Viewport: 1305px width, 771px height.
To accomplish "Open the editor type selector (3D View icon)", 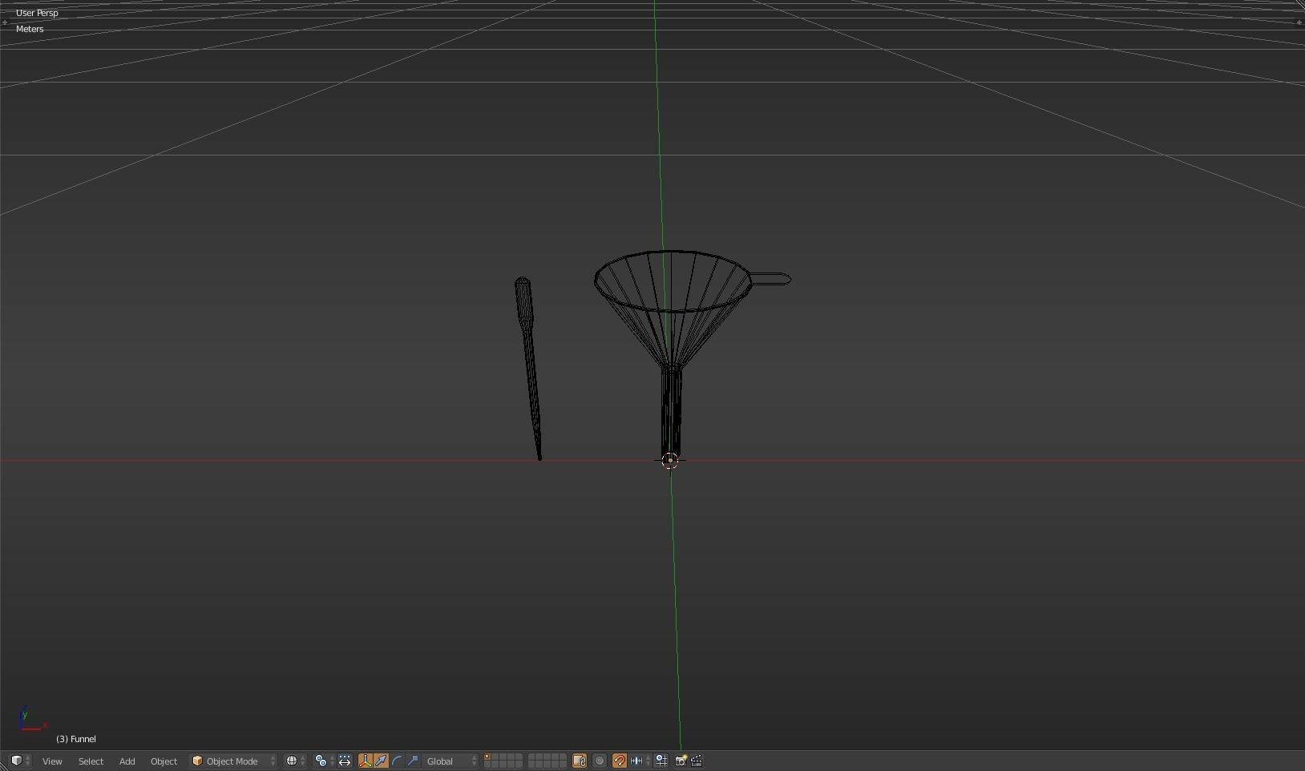I will coord(21,761).
